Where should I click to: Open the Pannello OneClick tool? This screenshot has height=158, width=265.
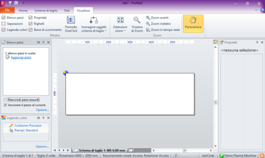(x=71, y=24)
